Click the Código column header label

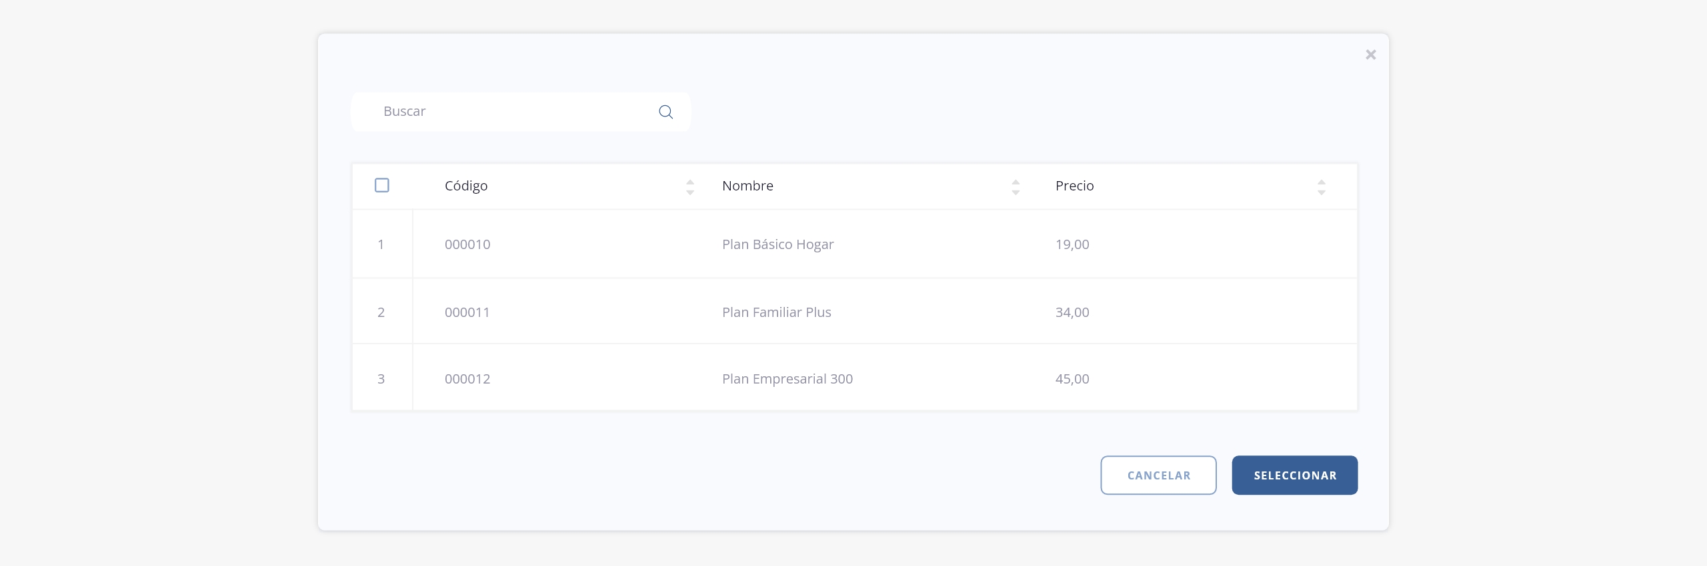(x=466, y=186)
